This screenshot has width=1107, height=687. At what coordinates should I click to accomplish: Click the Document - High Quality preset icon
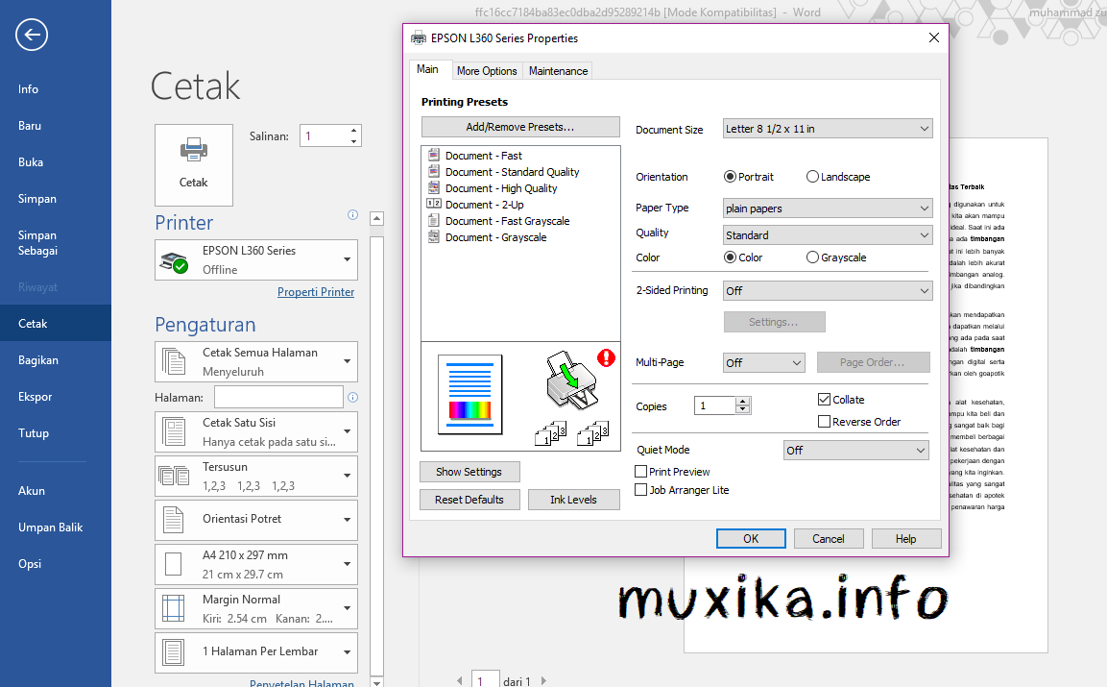click(x=434, y=187)
